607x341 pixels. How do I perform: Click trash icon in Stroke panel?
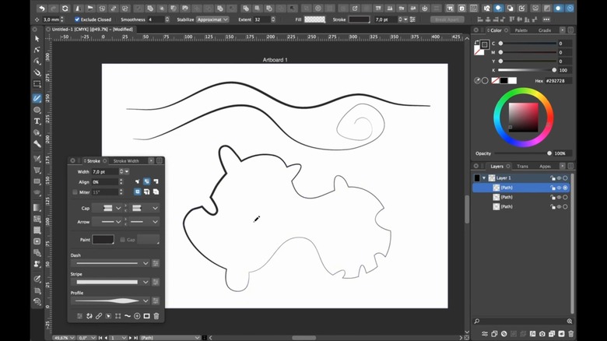coord(156,316)
